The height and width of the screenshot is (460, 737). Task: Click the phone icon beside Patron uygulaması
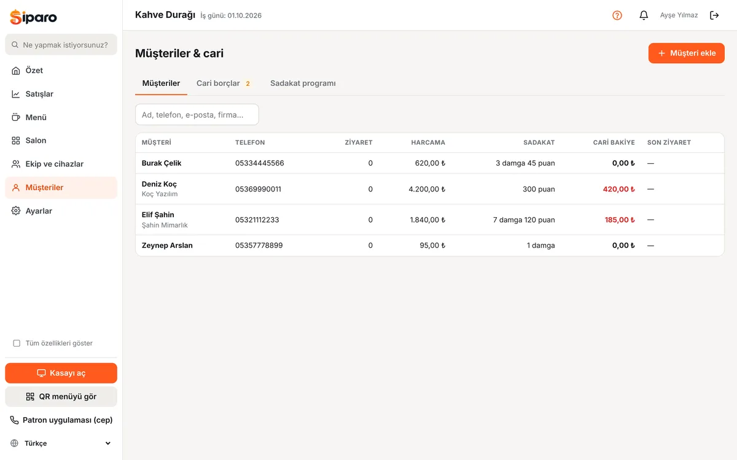[15, 420]
